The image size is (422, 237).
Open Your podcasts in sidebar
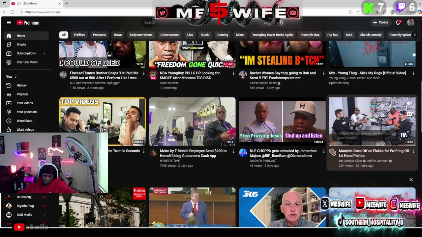click(x=26, y=112)
